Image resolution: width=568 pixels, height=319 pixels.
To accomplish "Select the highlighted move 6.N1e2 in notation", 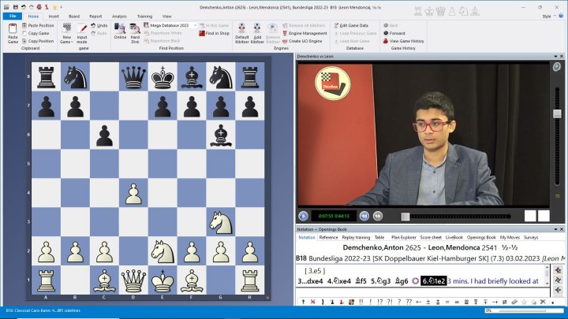I will pos(432,281).
